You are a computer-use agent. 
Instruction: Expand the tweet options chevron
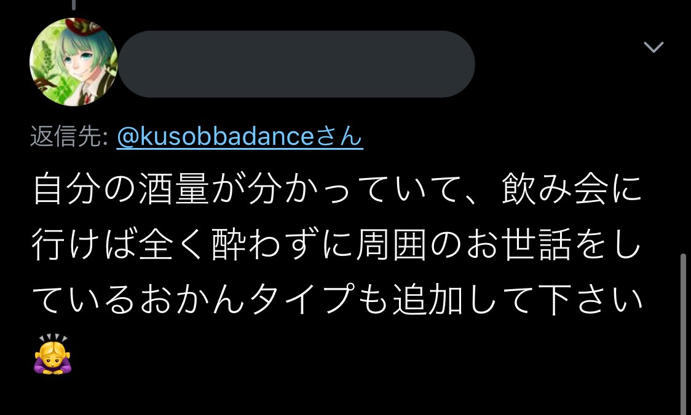(x=653, y=47)
